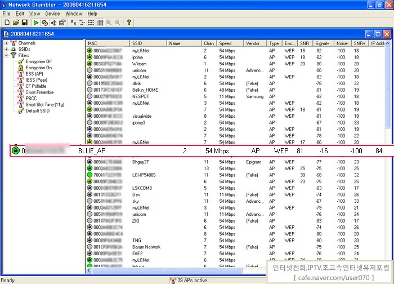This screenshot has height=284, width=394.
Task: Expand the Channels tree node
Action: tap(6, 43)
